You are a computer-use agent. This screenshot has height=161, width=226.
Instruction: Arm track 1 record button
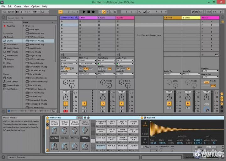click(x=66, y=111)
